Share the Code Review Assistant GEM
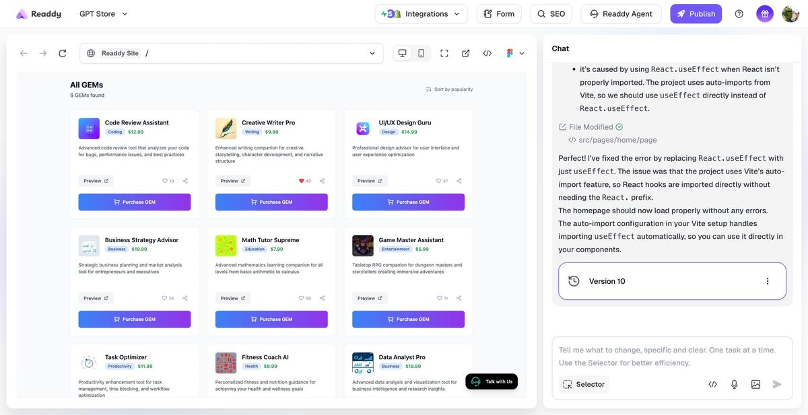 click(x=185, y=181)
